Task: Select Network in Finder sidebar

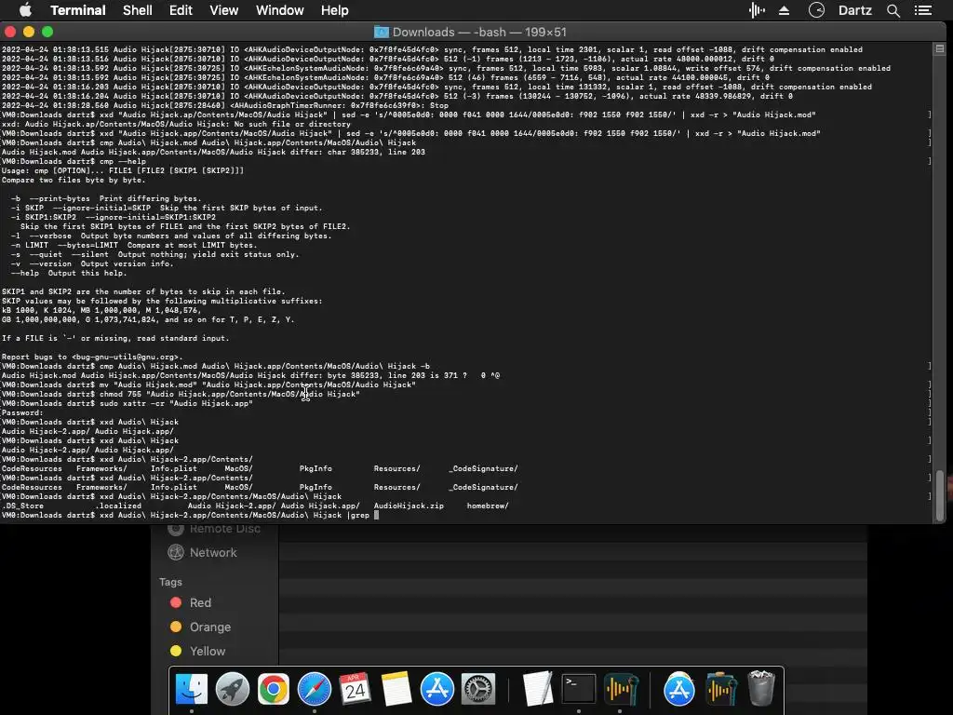Action: [x=213, y=553]
